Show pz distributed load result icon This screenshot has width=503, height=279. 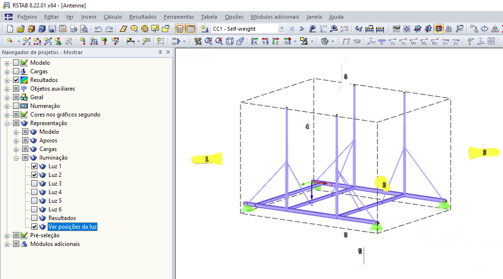(456, 41)
